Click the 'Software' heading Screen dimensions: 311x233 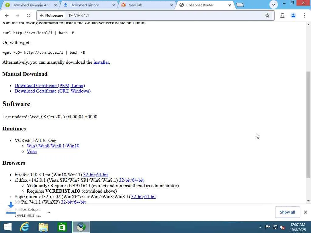(16, 104)
